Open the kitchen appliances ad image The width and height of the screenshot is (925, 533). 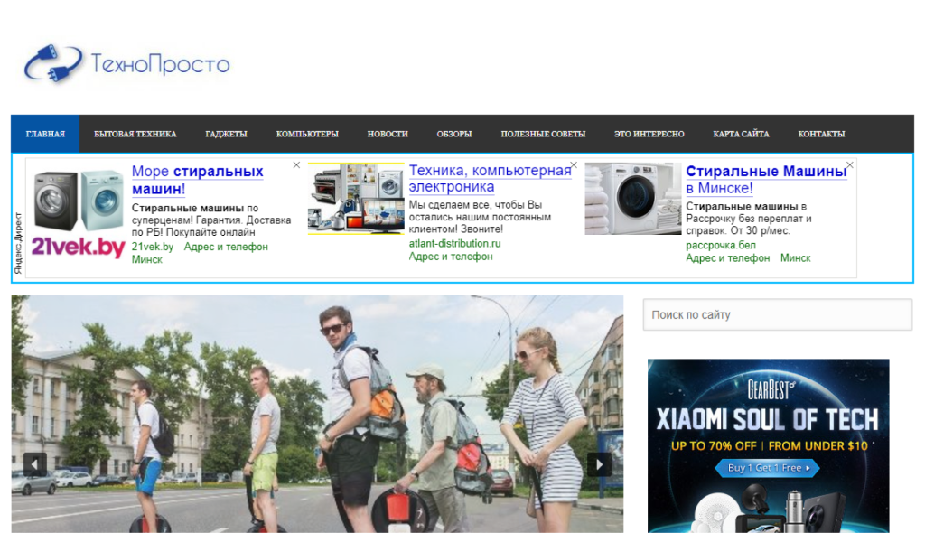pos(356,199)
